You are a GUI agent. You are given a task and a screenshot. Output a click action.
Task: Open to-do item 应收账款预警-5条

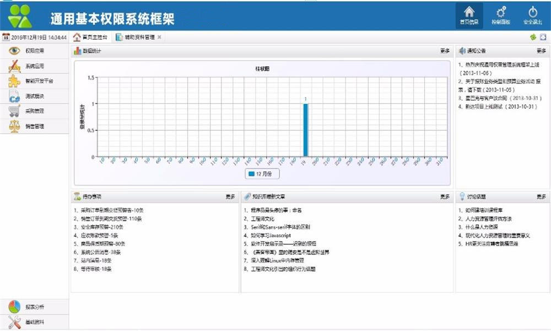96,236
